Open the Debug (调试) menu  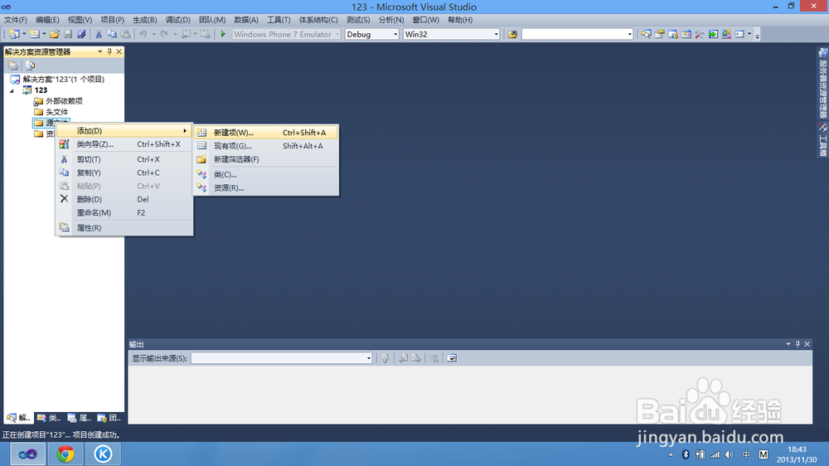[x=177, y=20]
